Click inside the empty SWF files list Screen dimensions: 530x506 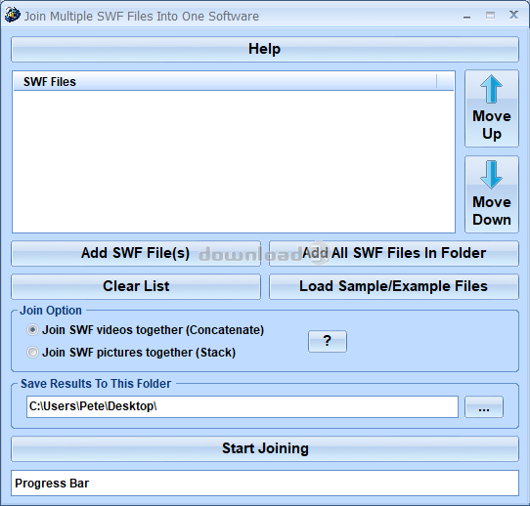[234, 161]
